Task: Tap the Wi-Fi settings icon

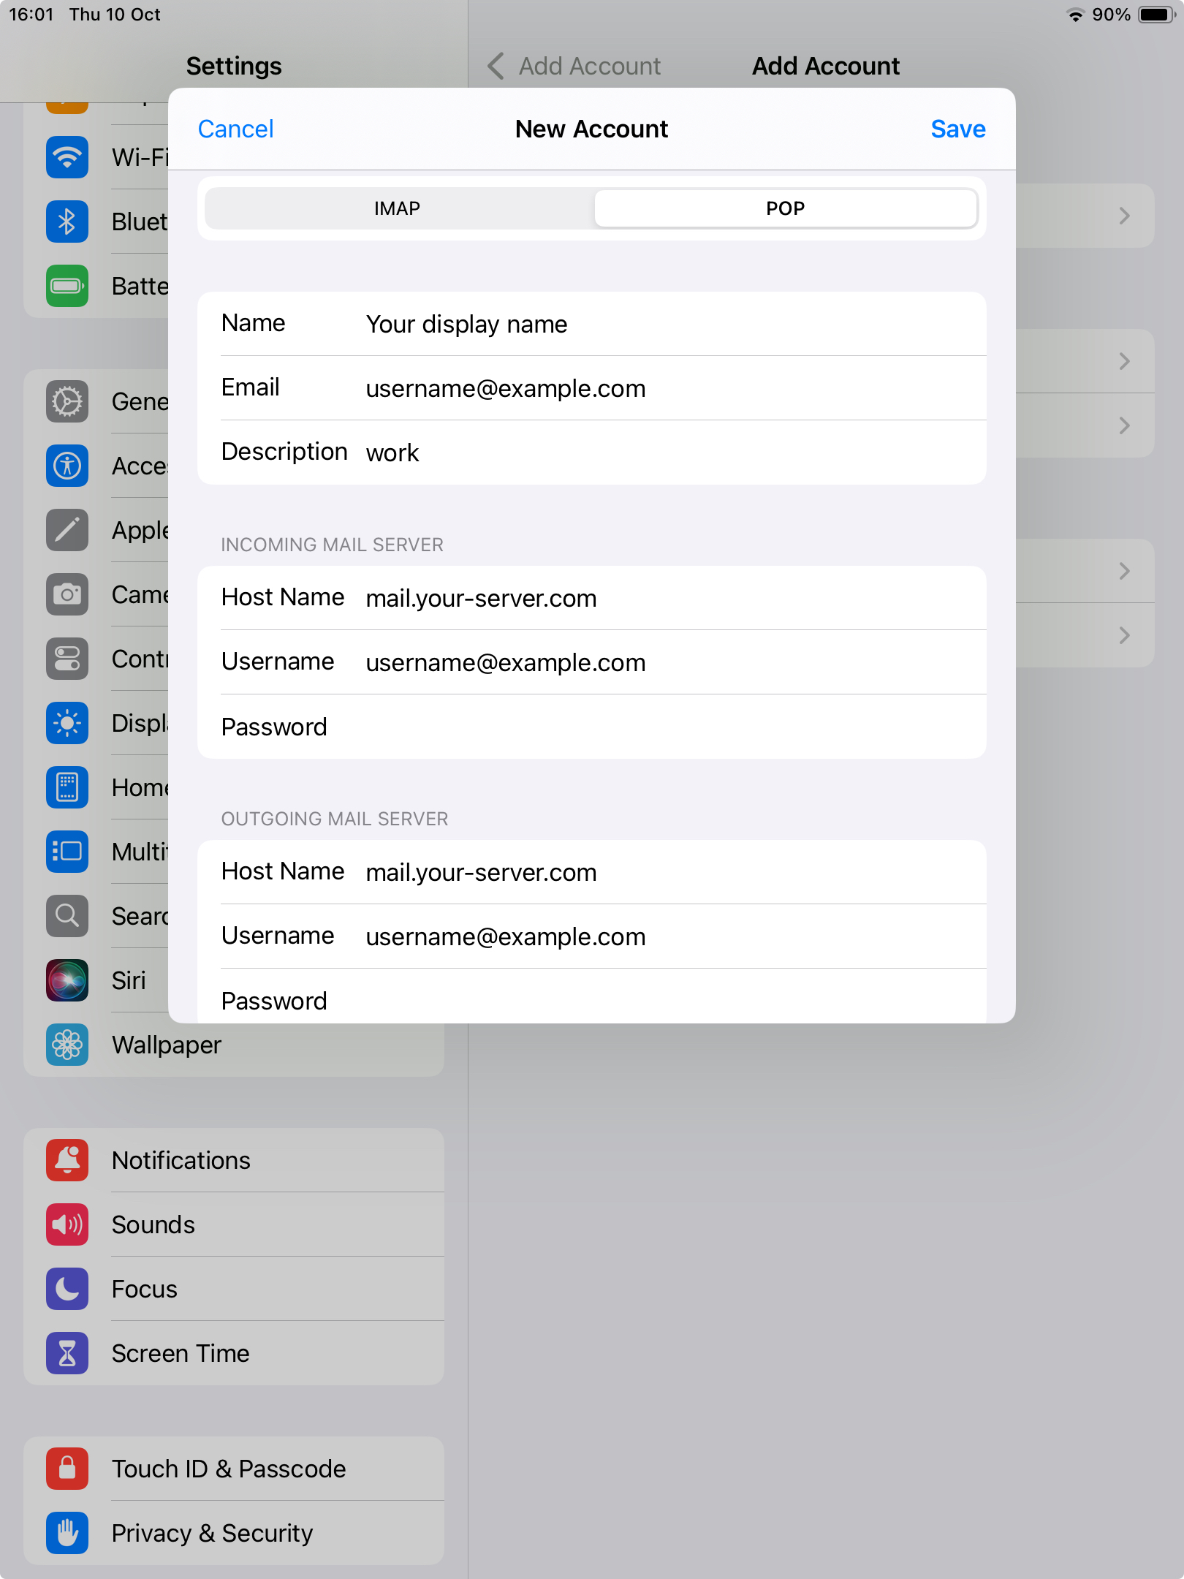Action: (x=67, y=157)
